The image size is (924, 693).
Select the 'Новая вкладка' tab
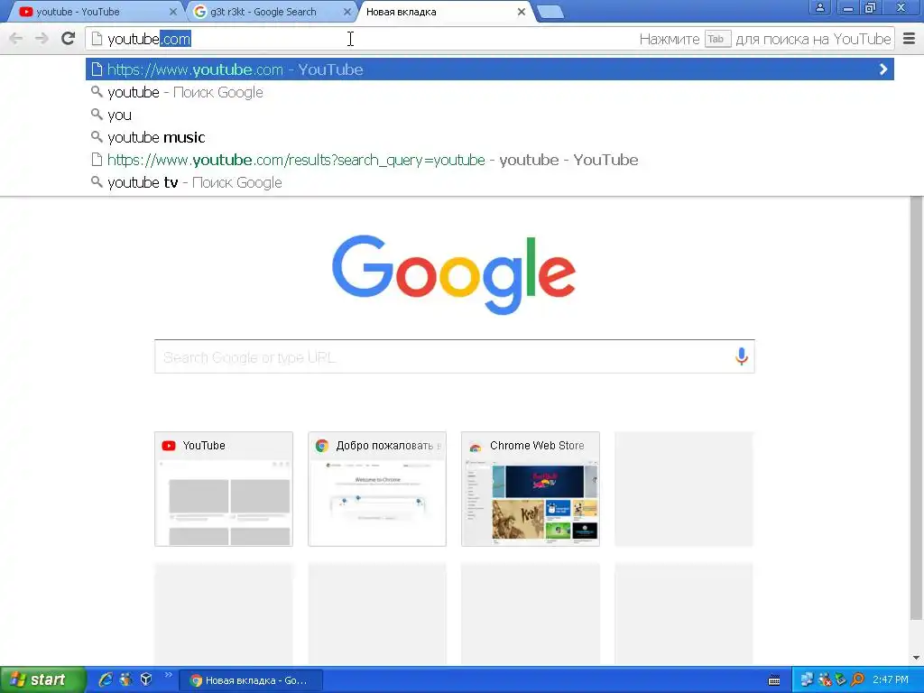[x=445, y=12]
